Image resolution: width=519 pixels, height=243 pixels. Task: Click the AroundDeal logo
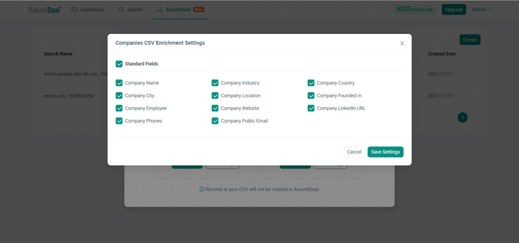(45, 9)
